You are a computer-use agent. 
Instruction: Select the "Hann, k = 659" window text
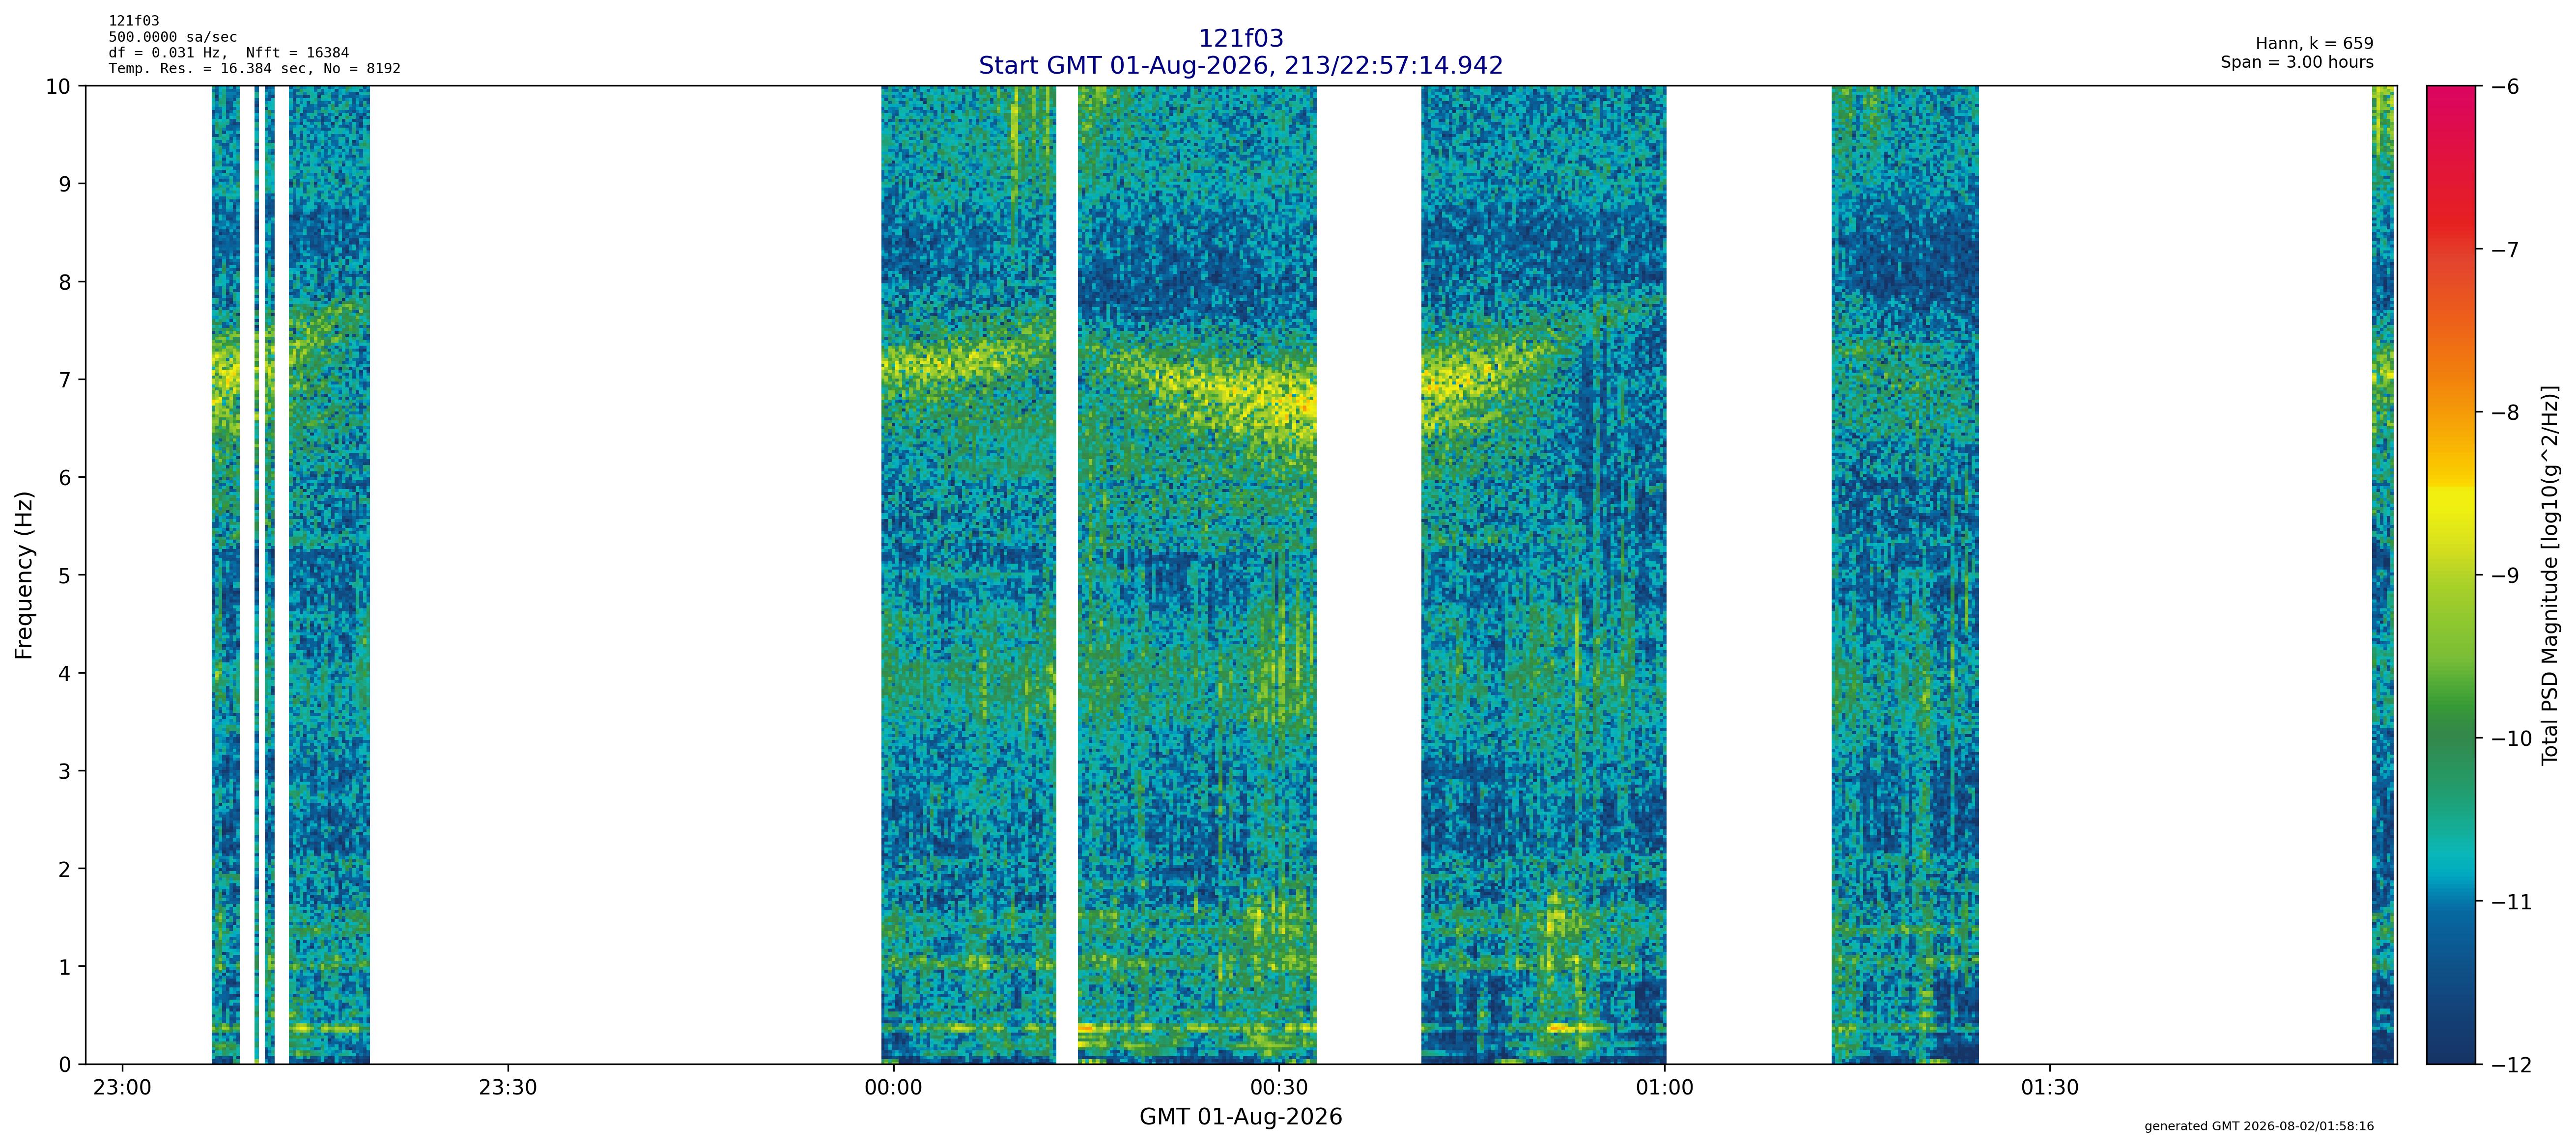click(x=2314, y=44)
